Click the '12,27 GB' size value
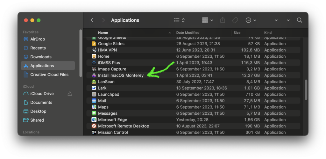 tap(251, 75)
